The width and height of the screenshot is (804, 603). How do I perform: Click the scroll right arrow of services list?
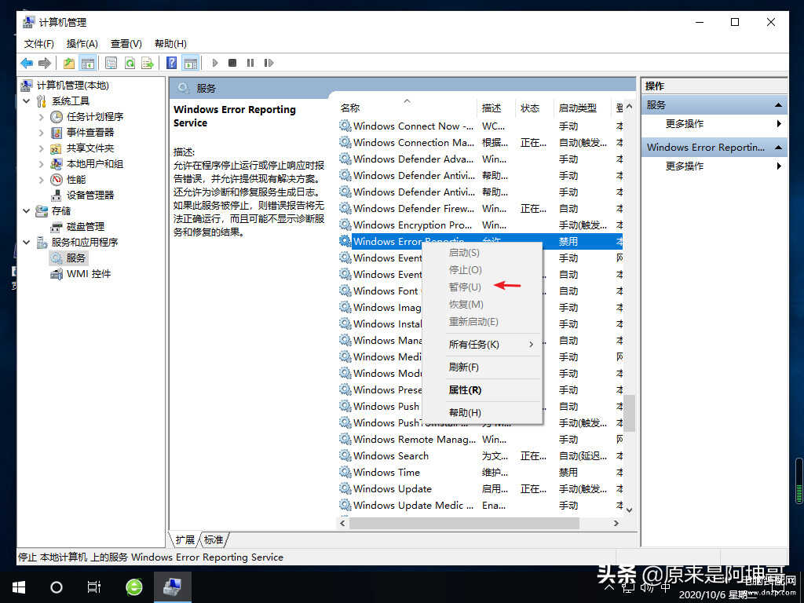pos(616,523)
